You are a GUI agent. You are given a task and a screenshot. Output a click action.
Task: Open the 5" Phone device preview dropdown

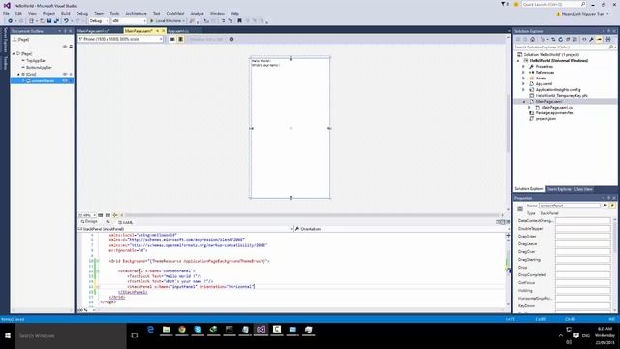120,39
